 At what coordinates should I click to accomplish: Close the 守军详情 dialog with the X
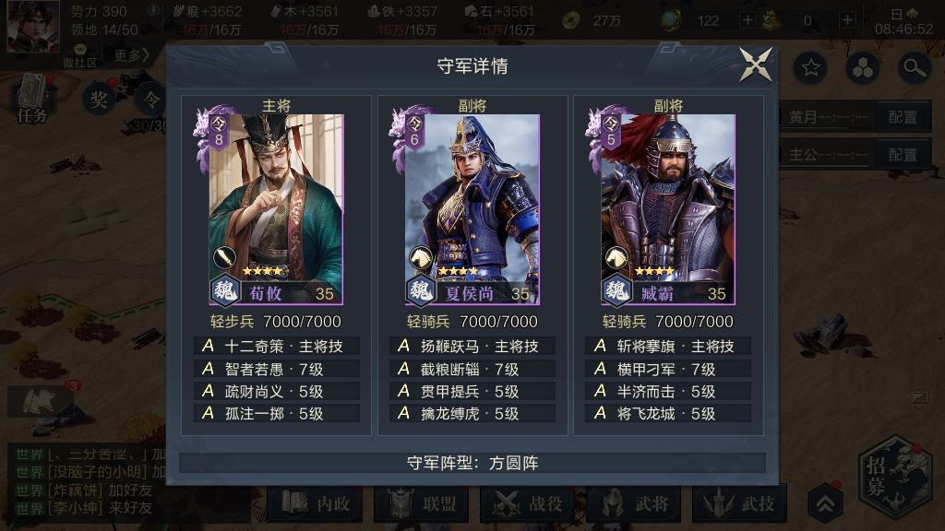(x=755, y=65)
